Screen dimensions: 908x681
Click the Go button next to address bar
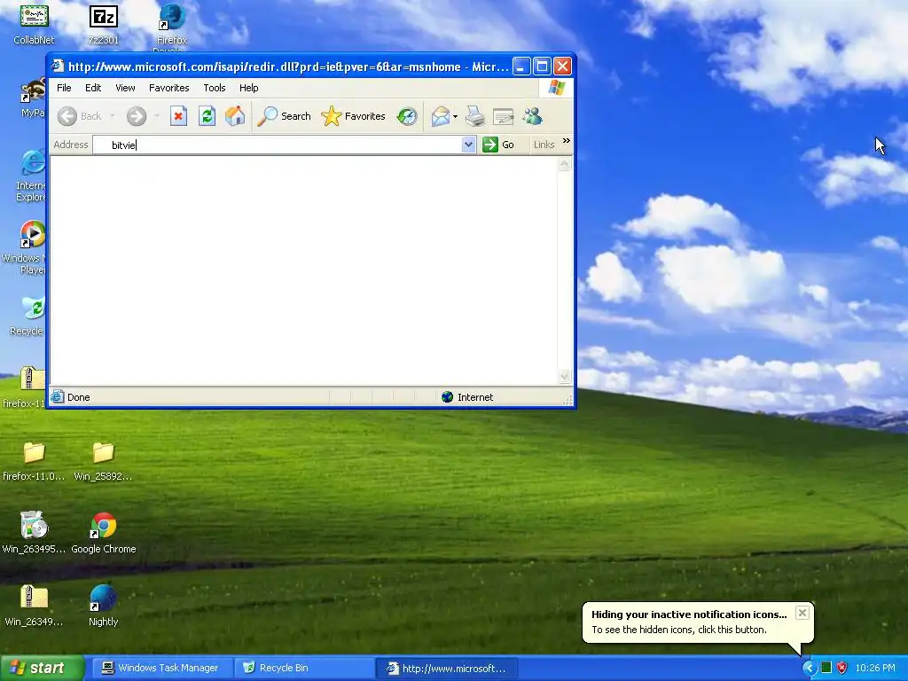(x=498, y=145)
